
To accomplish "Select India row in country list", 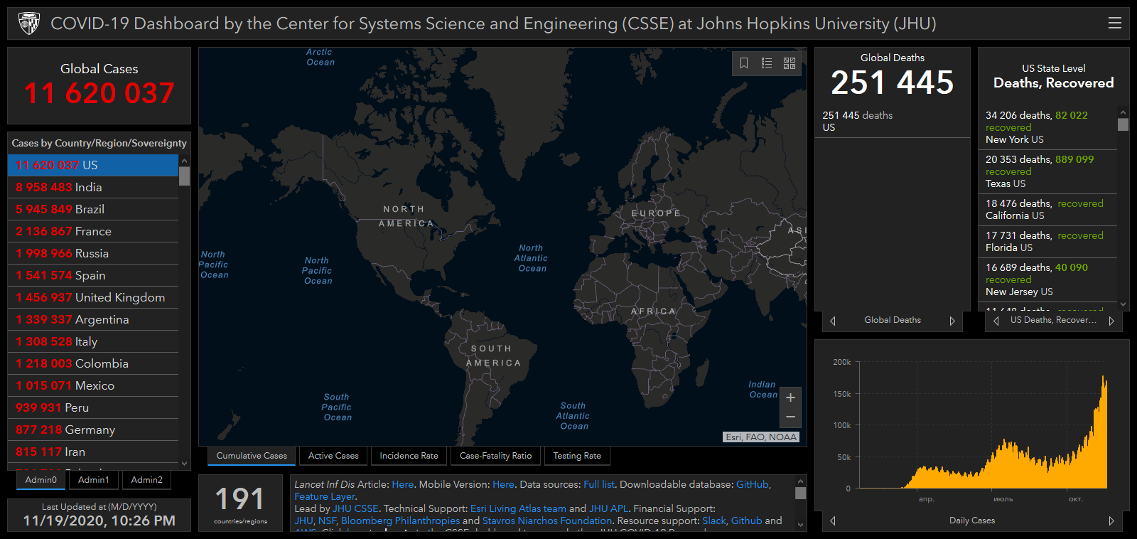I will tap(93, 187).
